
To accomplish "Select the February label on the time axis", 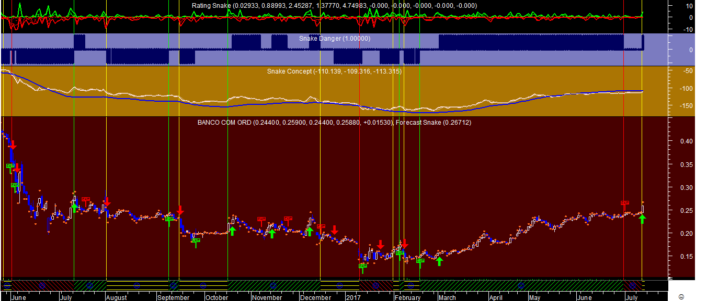I will [407, 298].
